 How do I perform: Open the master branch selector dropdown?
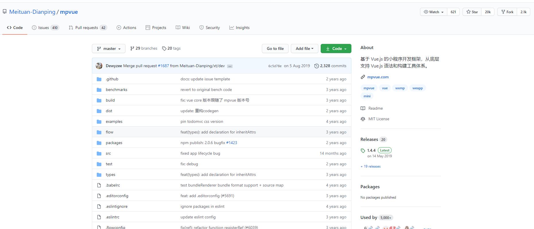[x=109, y=48]
